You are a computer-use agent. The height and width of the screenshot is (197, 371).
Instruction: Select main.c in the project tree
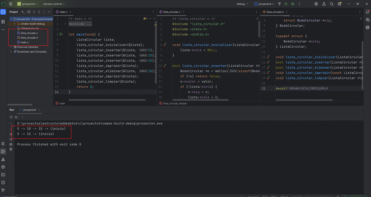[x=25, y=42]
